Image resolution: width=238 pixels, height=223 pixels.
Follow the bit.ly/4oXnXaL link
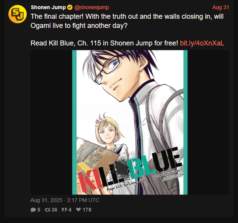click(202, 43)
